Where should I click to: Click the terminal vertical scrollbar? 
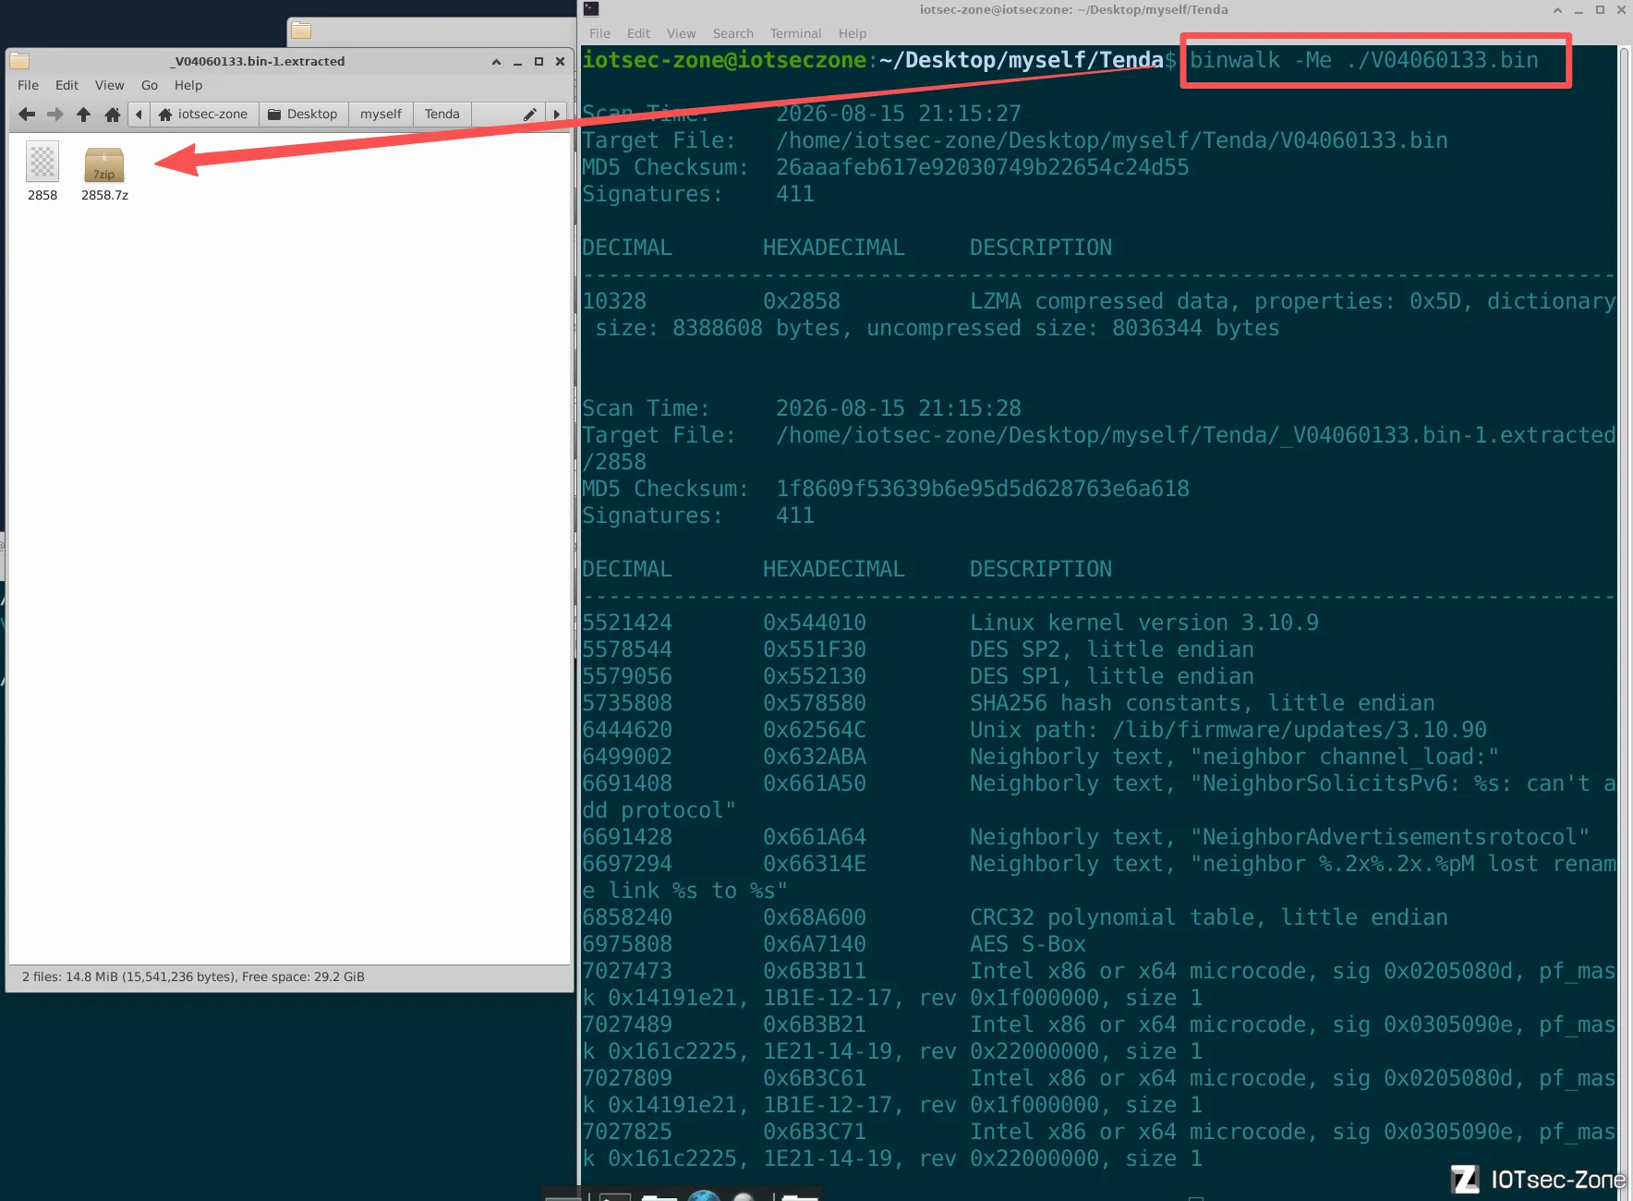(x=1624, y=610)
